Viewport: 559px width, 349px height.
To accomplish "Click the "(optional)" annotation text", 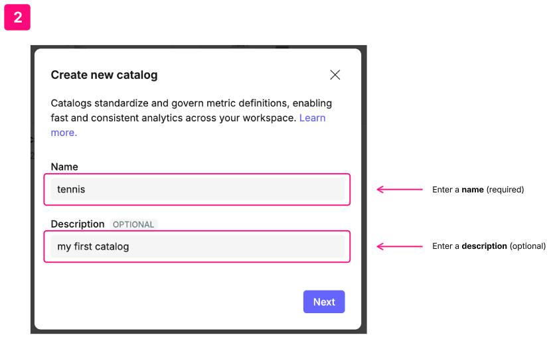I will [x=527, y=246].
